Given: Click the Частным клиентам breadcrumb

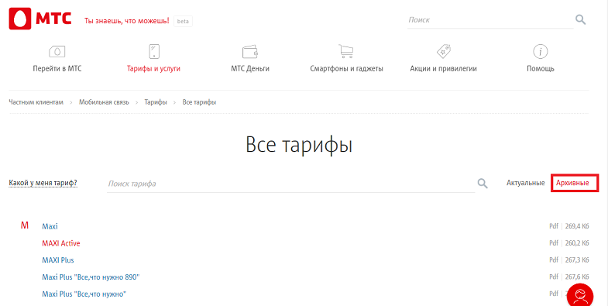Looking at the screenshot, I should pyautogui.click(x=36, y=102).
